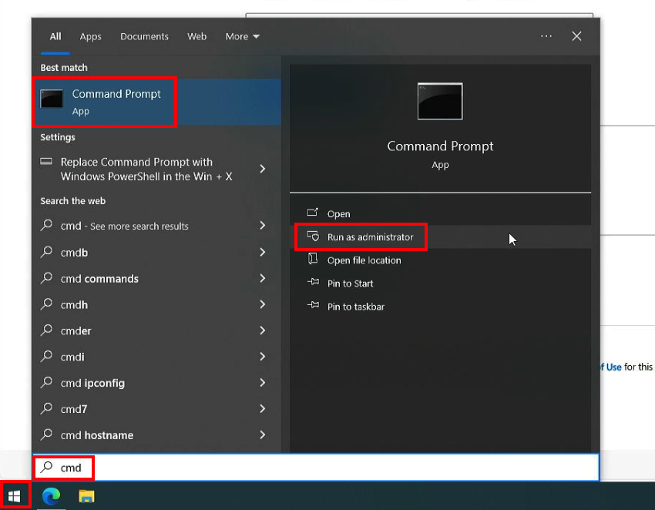The width and height of the screenshot is (655, 510).
Task: Click search icon beside 'cmd - See more'
Action: click(x=46, y=226)
